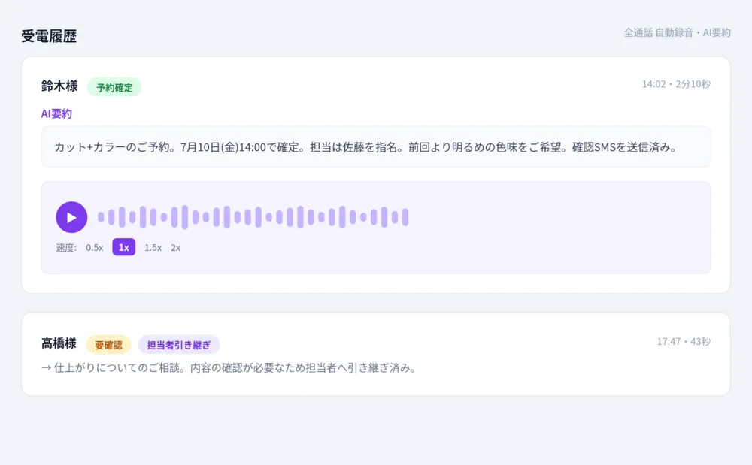The image size is (752, 465).
Task: Click the 受電履歴 heading
Action: pos(49,36)
